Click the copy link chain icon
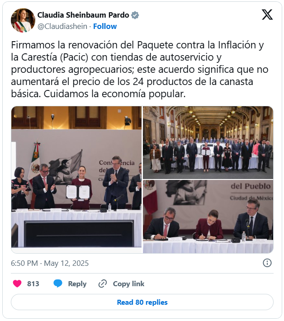This screenshot has height=321, width=284. [103, 284]
